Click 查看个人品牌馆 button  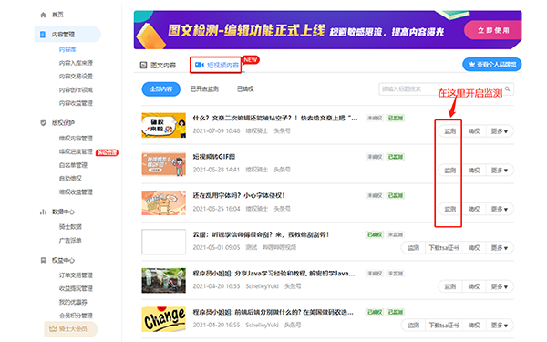click(492, 65)
